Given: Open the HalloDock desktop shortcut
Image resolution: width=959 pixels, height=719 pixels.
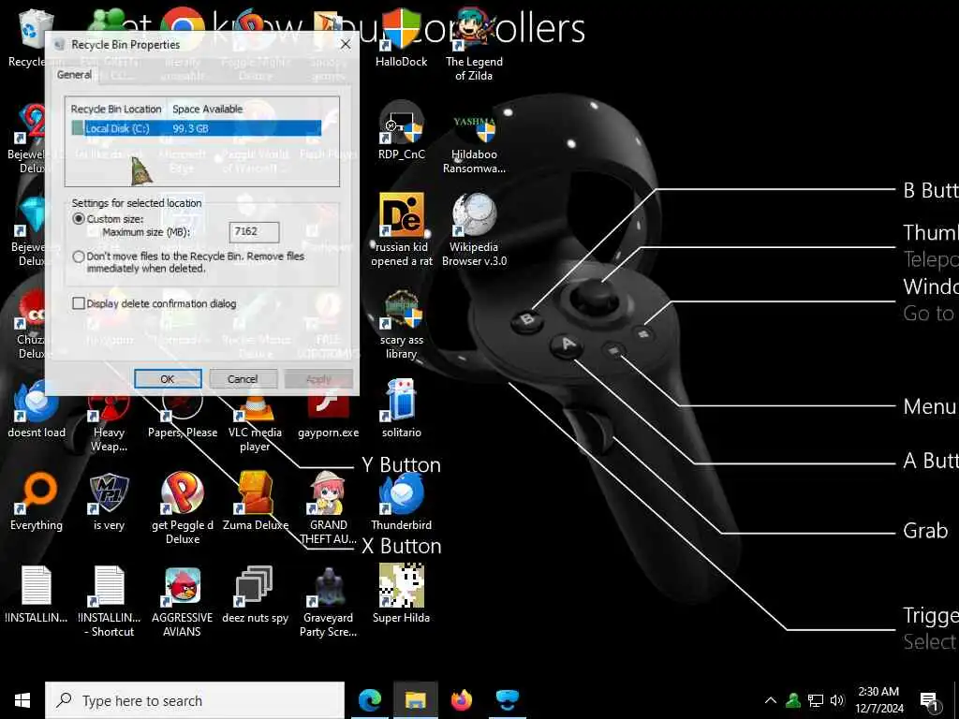Looking at the screenshot, I should tap(401, 37).
